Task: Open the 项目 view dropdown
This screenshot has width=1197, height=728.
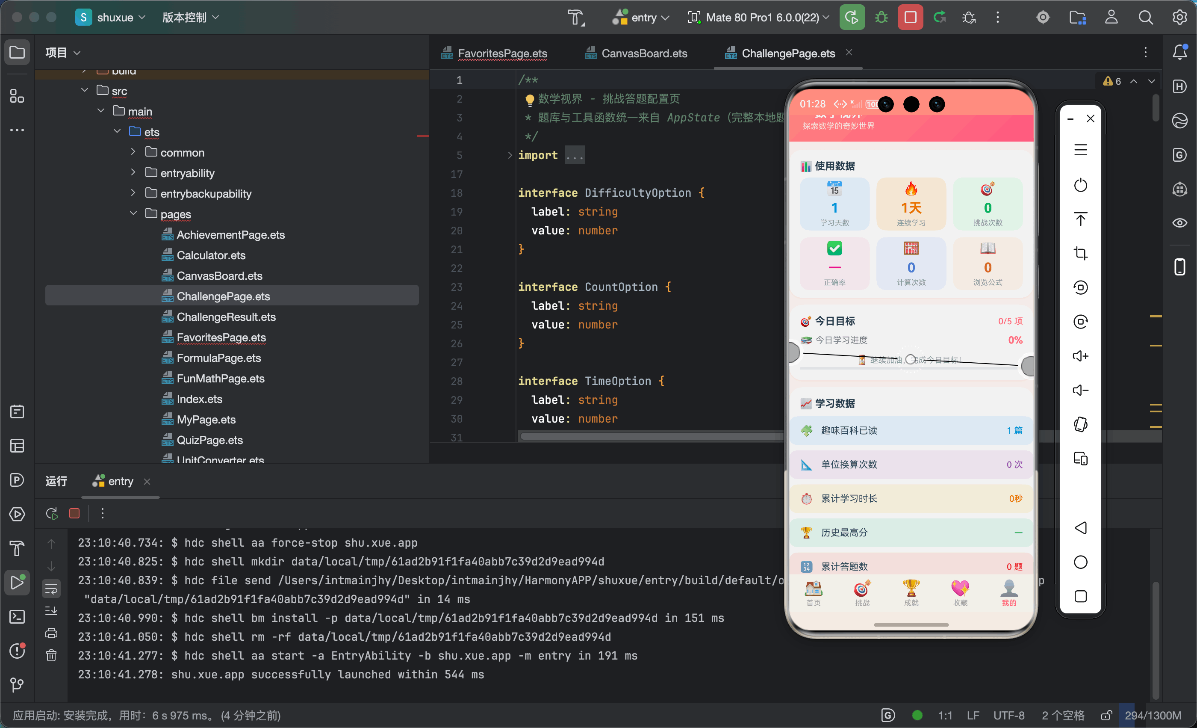Action: (x=63, y=52)
